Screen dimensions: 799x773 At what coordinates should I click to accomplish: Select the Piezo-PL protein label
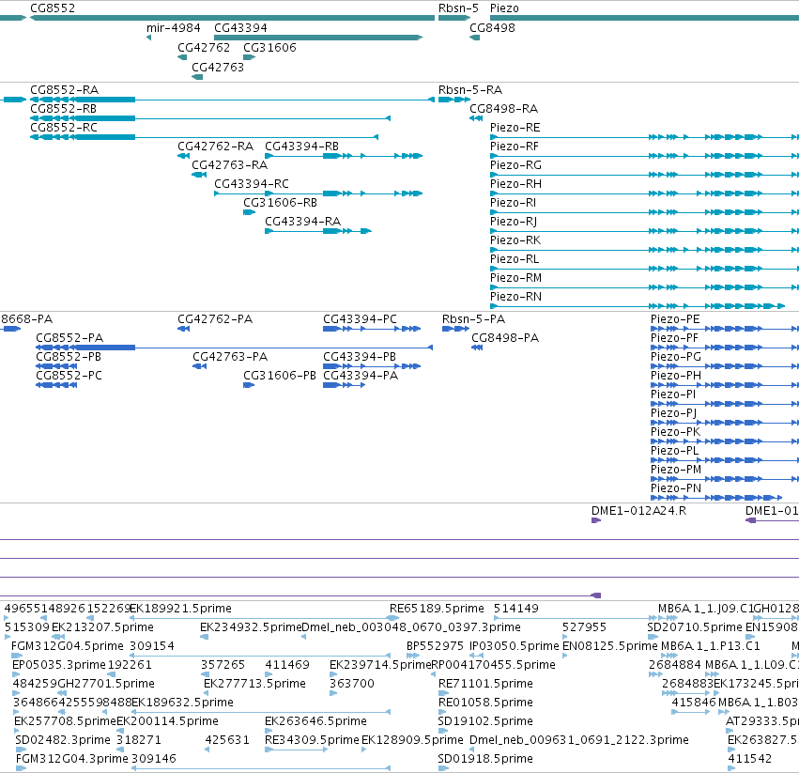tap(675, 451)
